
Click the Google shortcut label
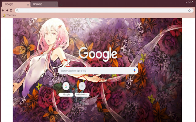pos(66,95)
